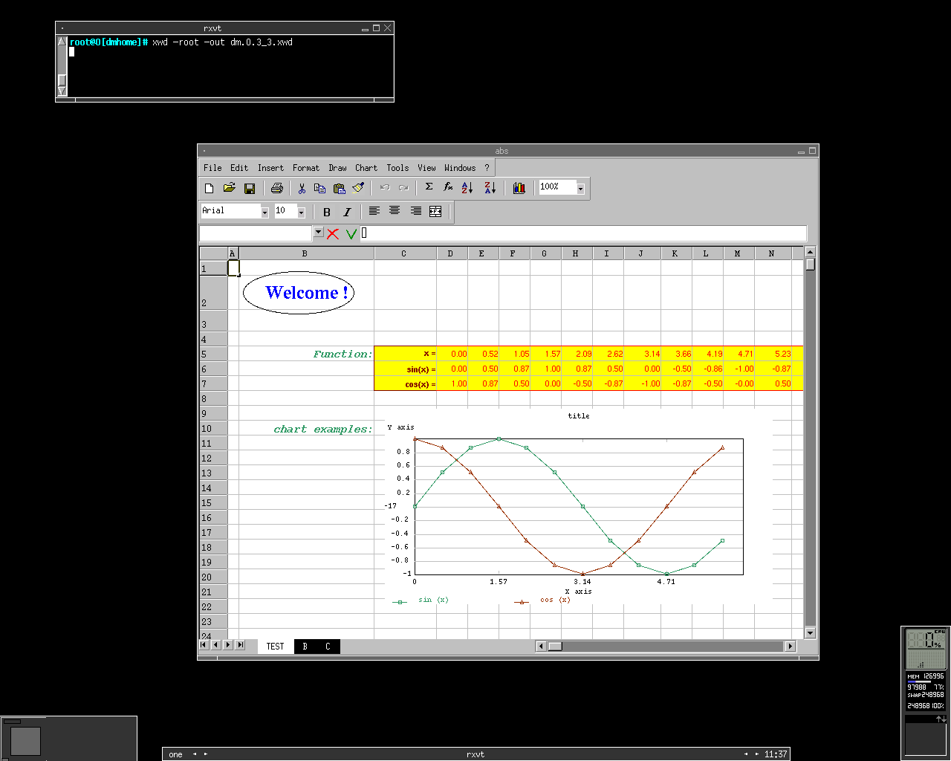The image size is (951, 761).
Task: Open the File menu
Action: click(x=212, y=168)
